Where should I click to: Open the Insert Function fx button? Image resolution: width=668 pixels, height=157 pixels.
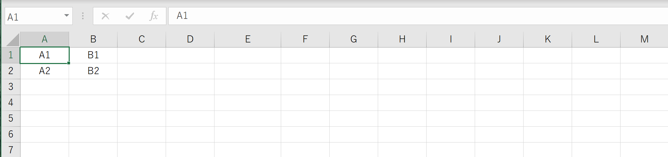(x=154, y=16)
